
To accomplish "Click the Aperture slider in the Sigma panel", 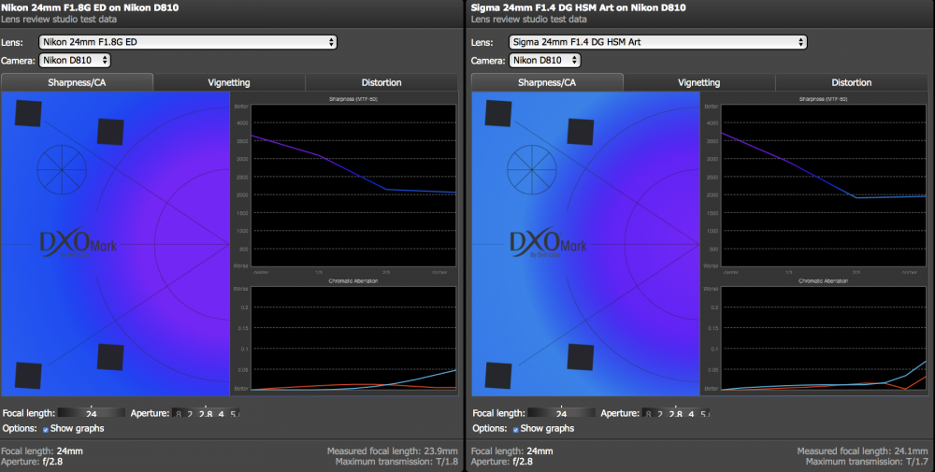I will (676, 412).
